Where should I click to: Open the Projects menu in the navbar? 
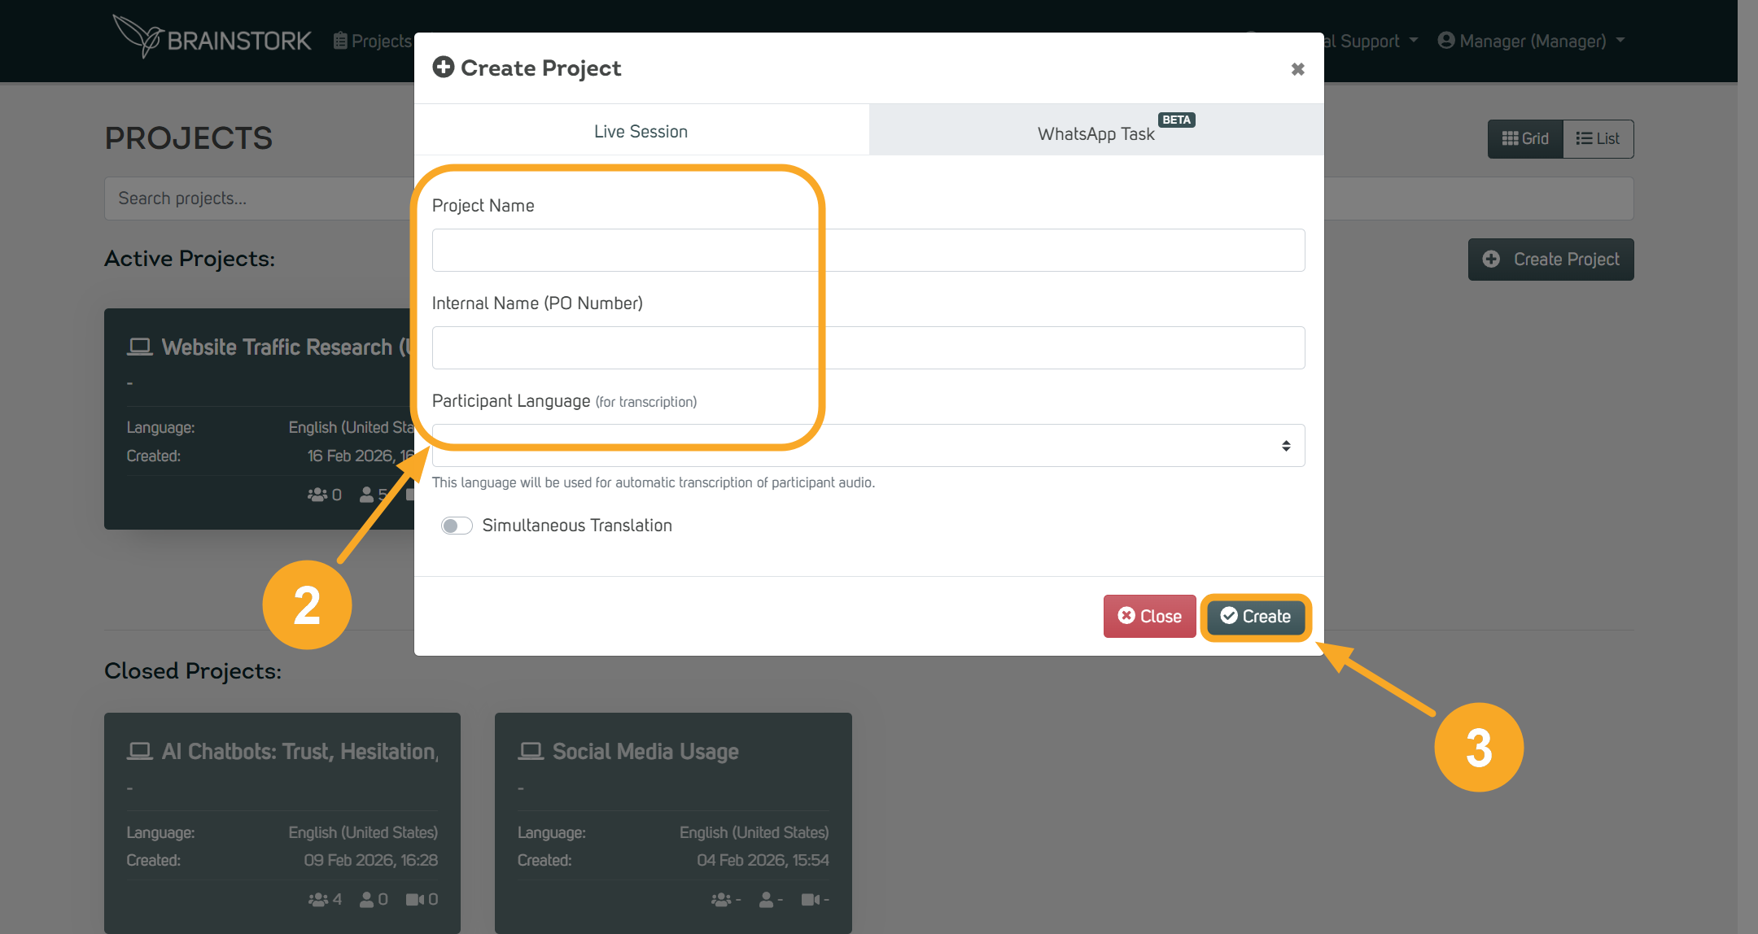click(x=373, y=41)
